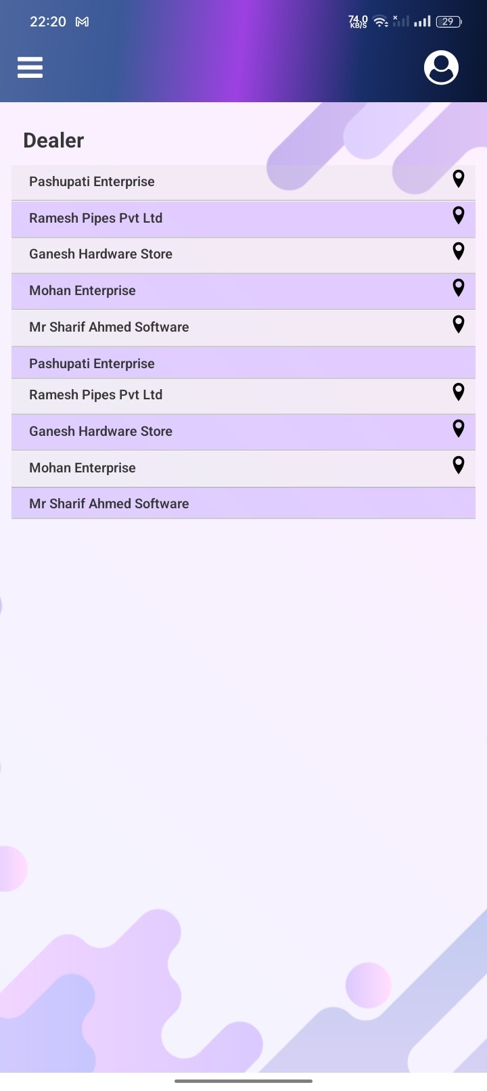Screen dimensions: 487x1091
Task: Choose Mohan Enterprise name in purple row
Action: pos(83,290)
